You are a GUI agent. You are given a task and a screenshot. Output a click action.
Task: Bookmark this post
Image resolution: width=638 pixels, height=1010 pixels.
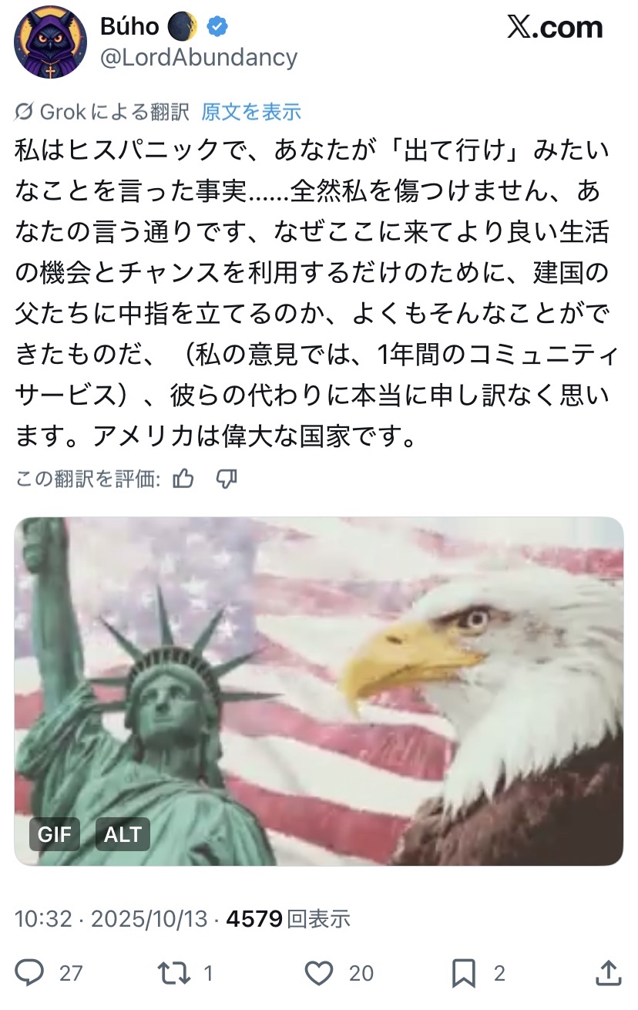(463, 974)
